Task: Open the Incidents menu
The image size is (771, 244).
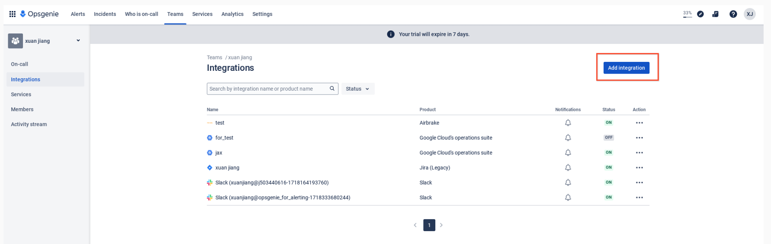Action: point(105,14)
